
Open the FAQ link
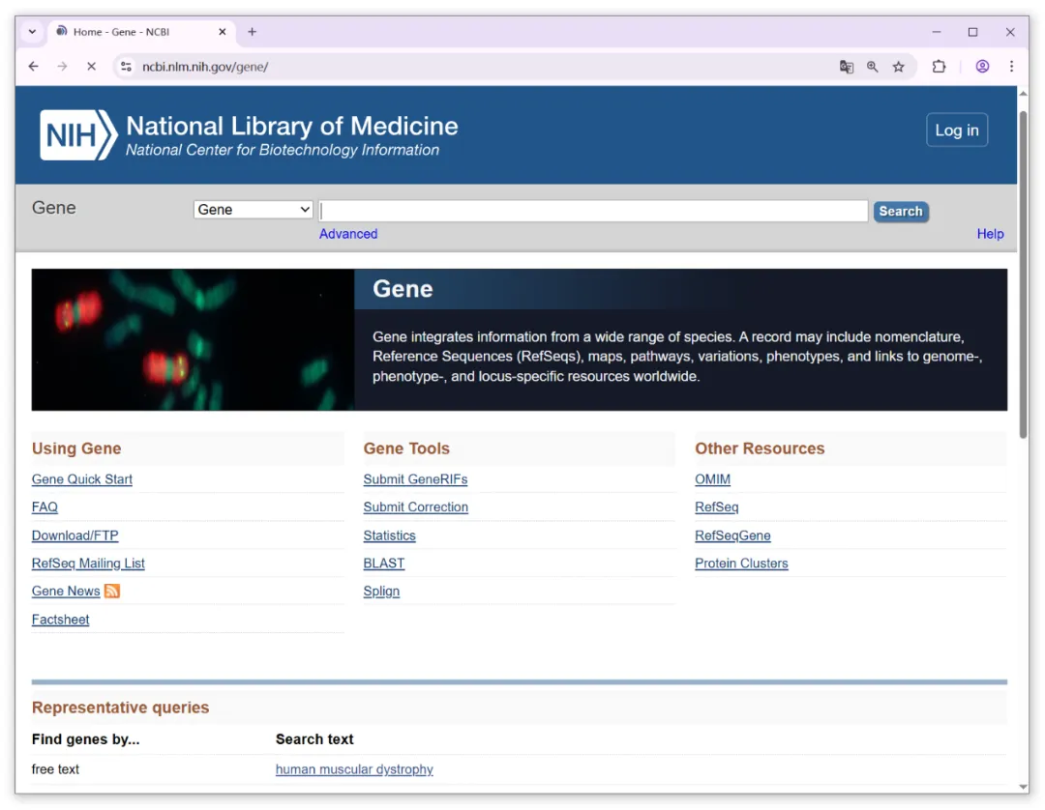[45, 507]
